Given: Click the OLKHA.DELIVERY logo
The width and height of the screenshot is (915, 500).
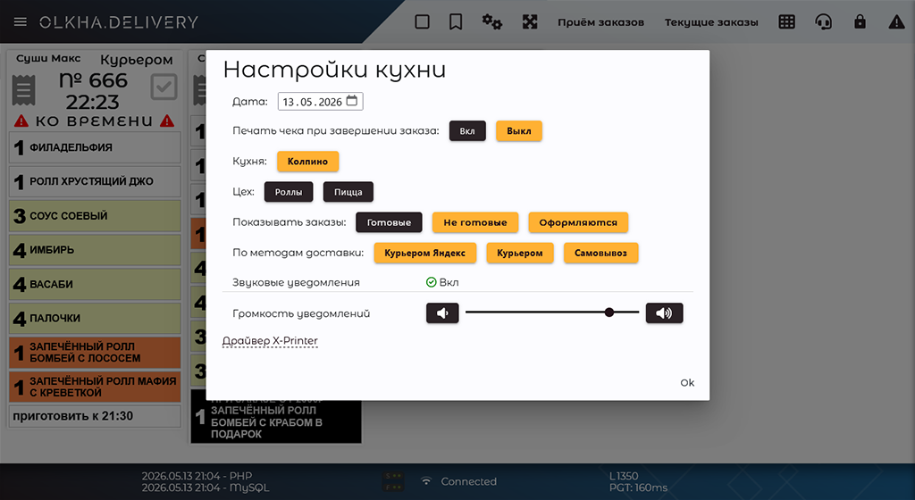Looking at the screenshot, I should coord(119,22).
